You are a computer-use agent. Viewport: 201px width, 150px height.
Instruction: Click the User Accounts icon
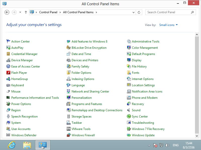(x=8, y=129)
